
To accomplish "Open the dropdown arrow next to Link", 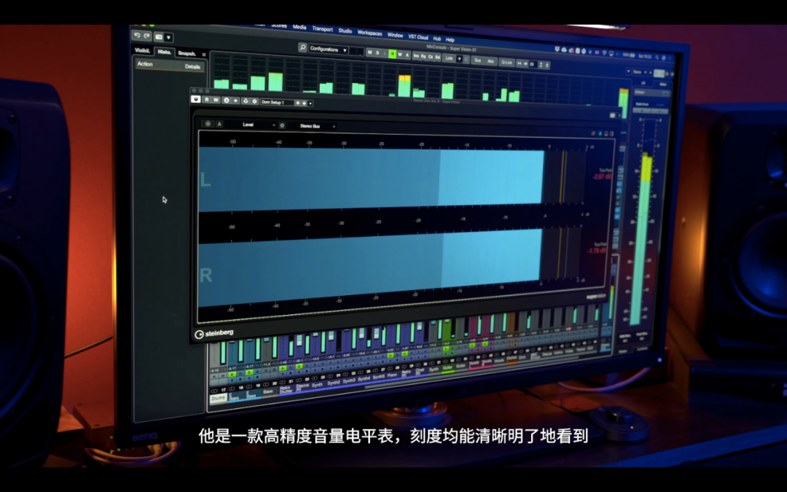I will pyautogui.click(x=459, y=59).
